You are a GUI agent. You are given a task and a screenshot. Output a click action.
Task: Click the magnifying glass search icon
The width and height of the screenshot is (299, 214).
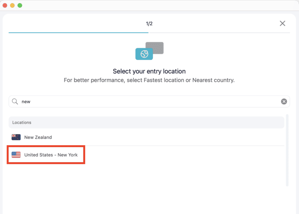pyautogui.click(x=15, y=102)
